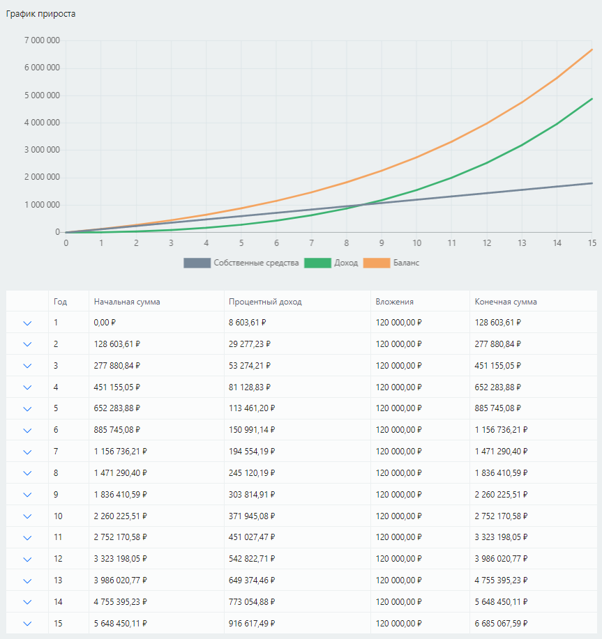Expand the row for year 12
This screenshot has width=602, height=639.
(28, 559)
